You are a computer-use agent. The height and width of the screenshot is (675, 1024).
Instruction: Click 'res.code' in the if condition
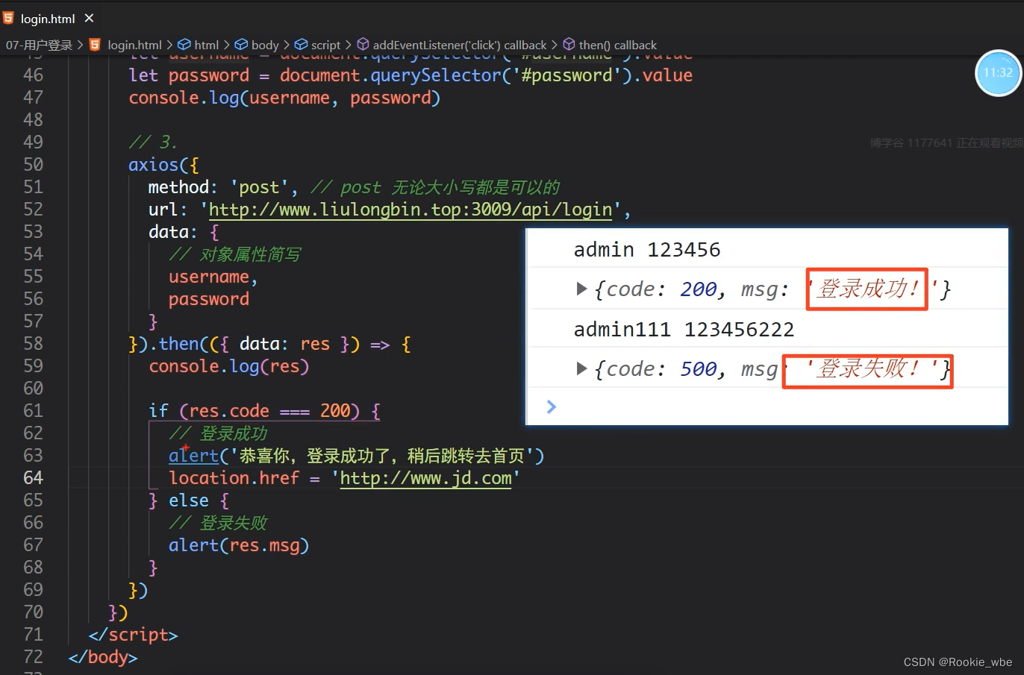[229, 411]
